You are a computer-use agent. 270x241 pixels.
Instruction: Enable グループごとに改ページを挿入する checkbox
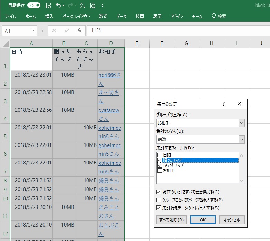click(159, 200)
